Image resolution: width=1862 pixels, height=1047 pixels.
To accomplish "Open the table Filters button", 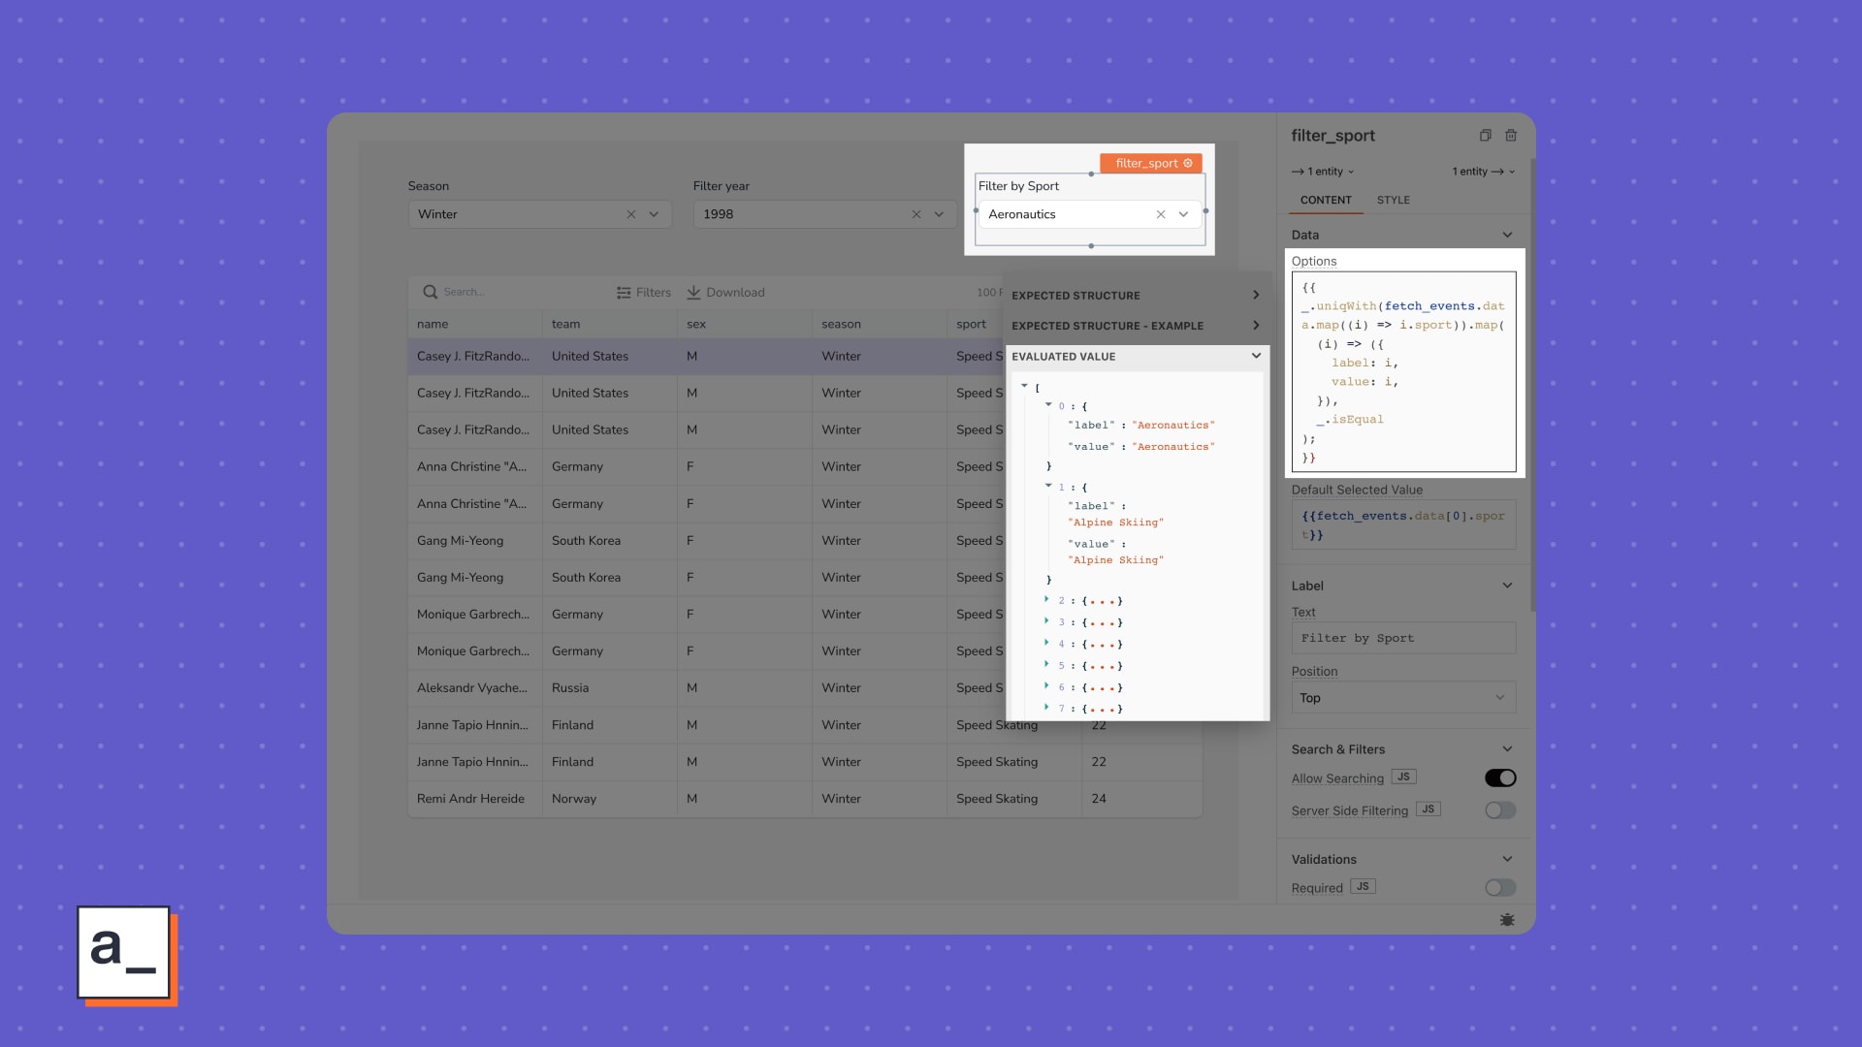I will tap(644, 292).
